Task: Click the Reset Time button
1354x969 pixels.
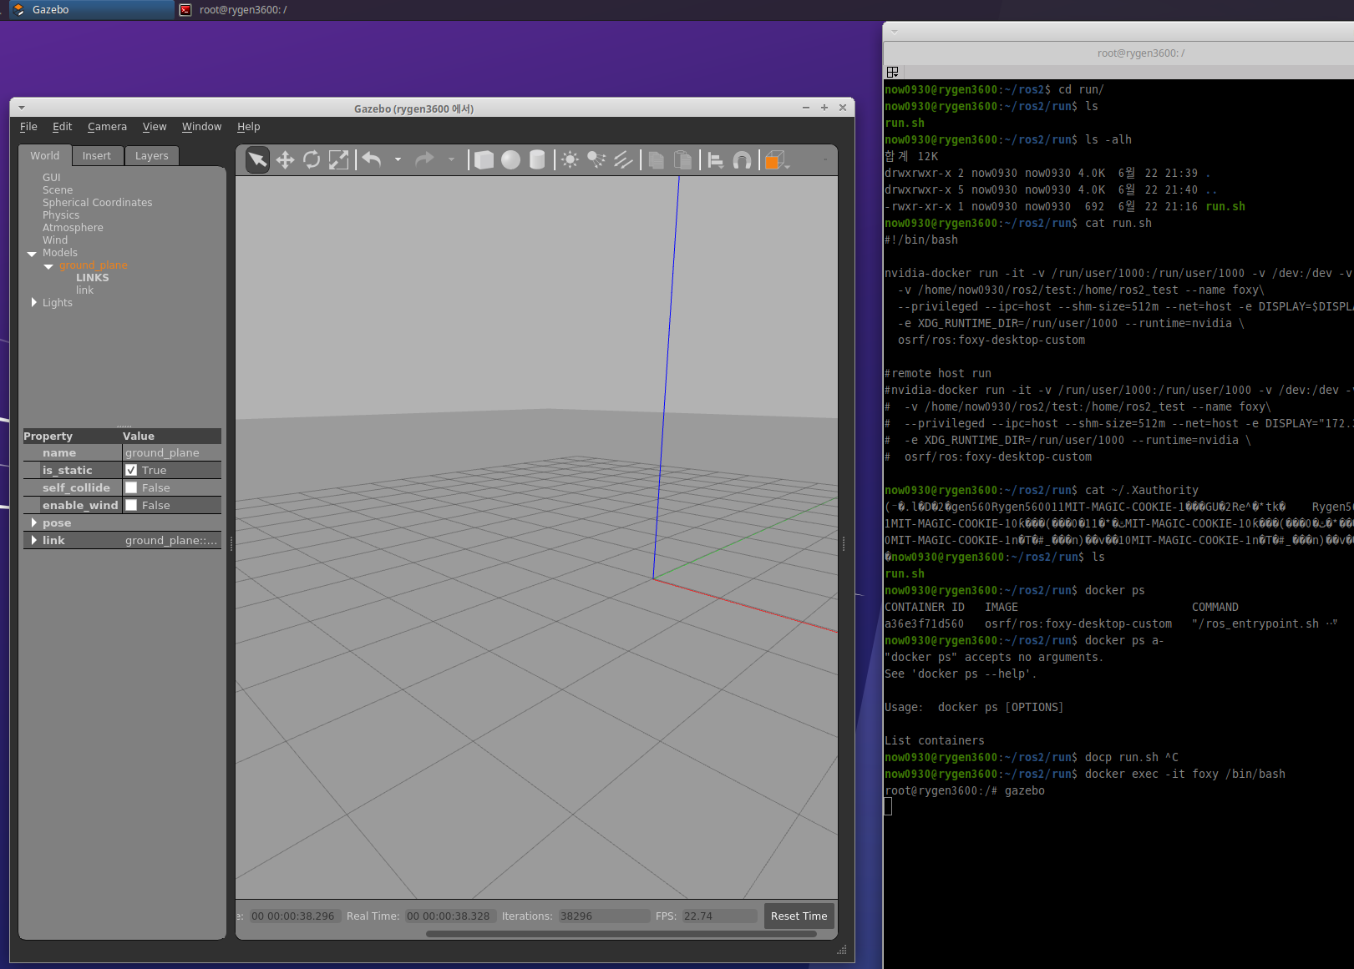Action: point(799,916)
